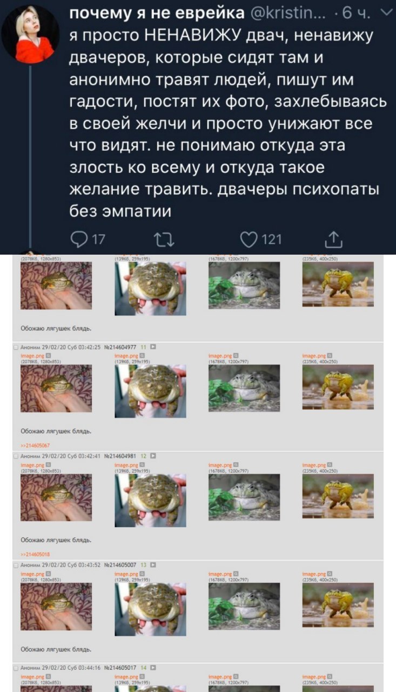396x692 pixels.
Task: Open the yellow frog thumbnail in post №214604977
Action: (x=338, y=387)
